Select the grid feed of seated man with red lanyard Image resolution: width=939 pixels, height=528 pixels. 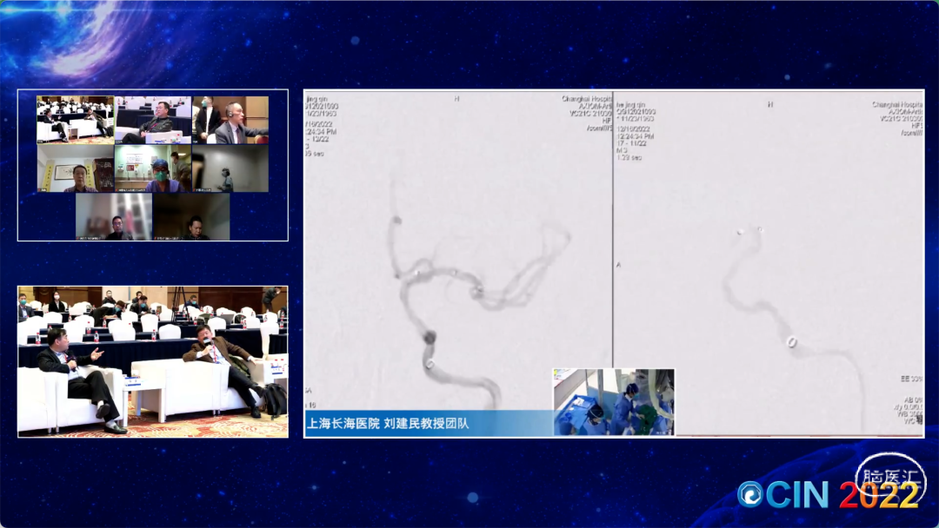pyautogui.click(x=153, y=120)
